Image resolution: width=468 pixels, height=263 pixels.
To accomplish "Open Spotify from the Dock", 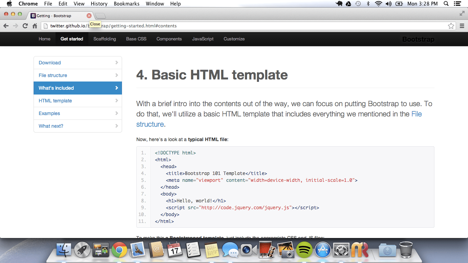I will coord(305,250).
